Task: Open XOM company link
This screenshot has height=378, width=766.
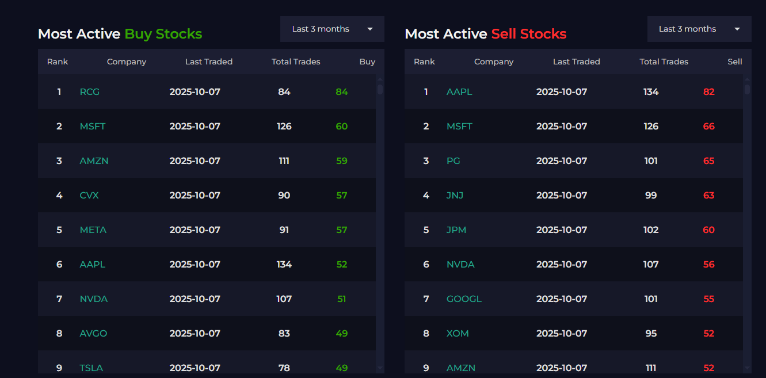Action: coord(458,333)
